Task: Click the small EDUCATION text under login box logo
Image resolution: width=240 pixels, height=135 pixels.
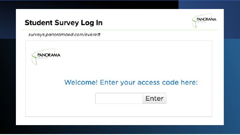Action: pos(43,58)
